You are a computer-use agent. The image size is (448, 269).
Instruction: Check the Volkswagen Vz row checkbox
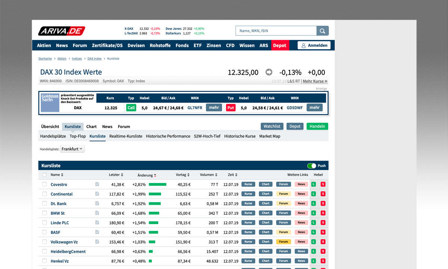44,242
